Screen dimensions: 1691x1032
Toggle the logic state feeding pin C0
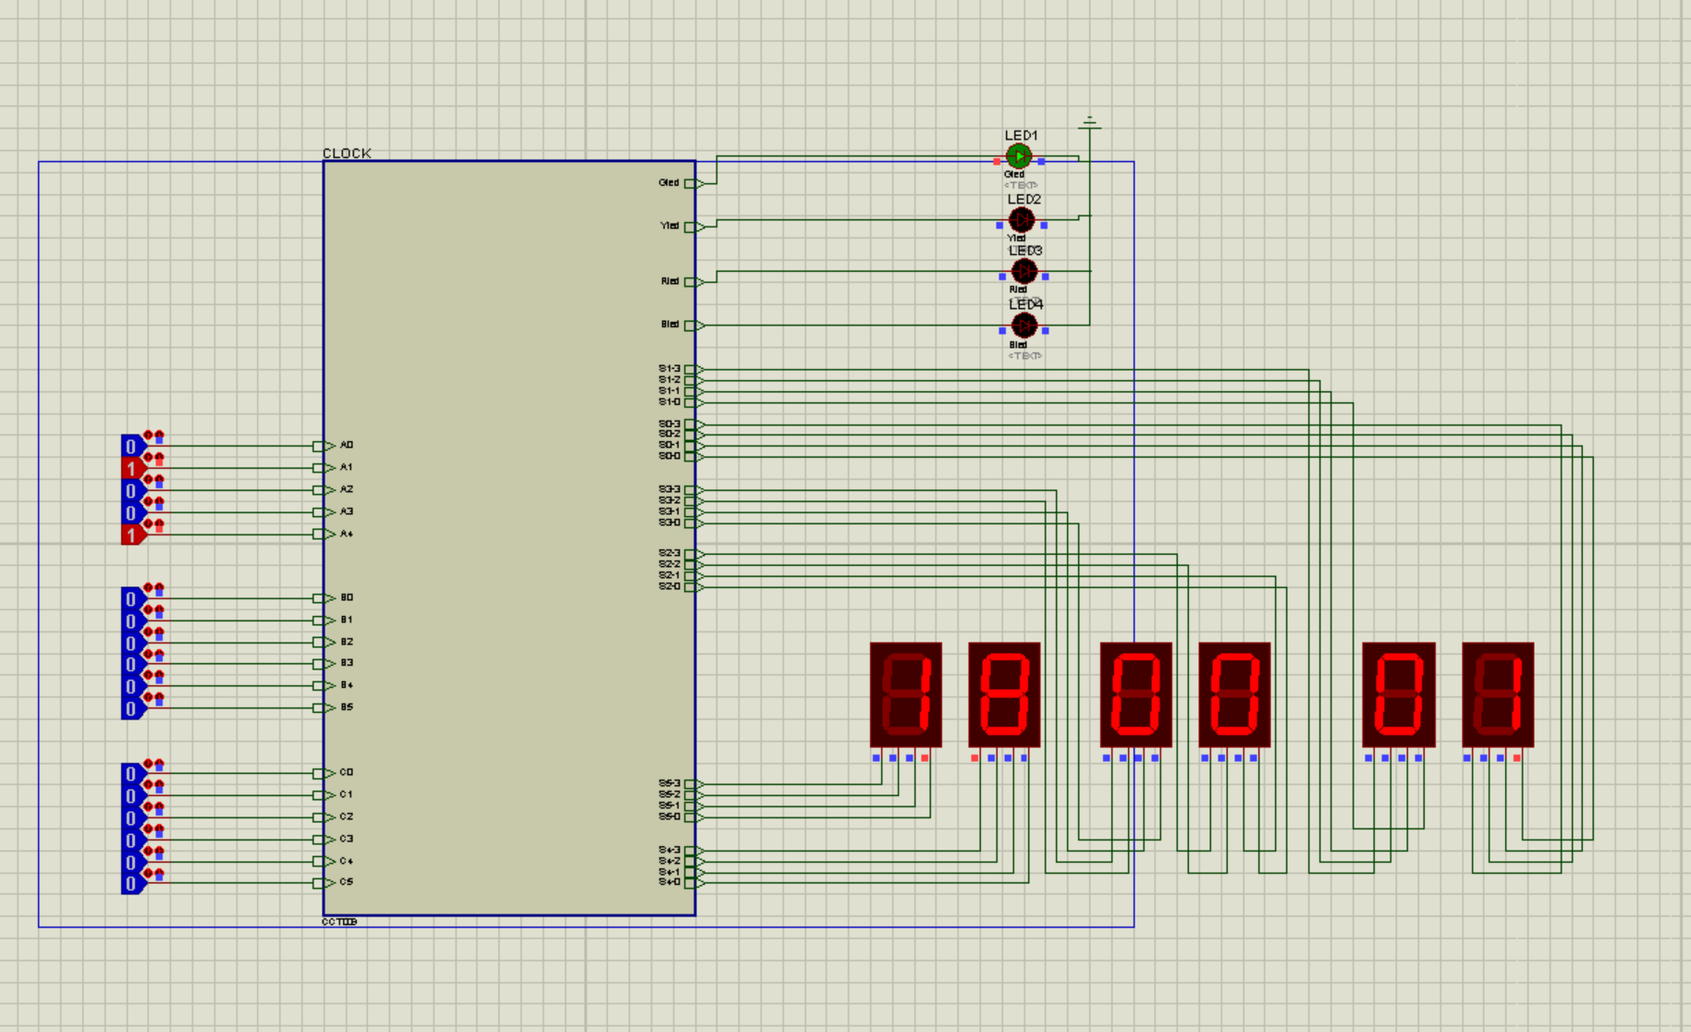click(x=132, y=773)
